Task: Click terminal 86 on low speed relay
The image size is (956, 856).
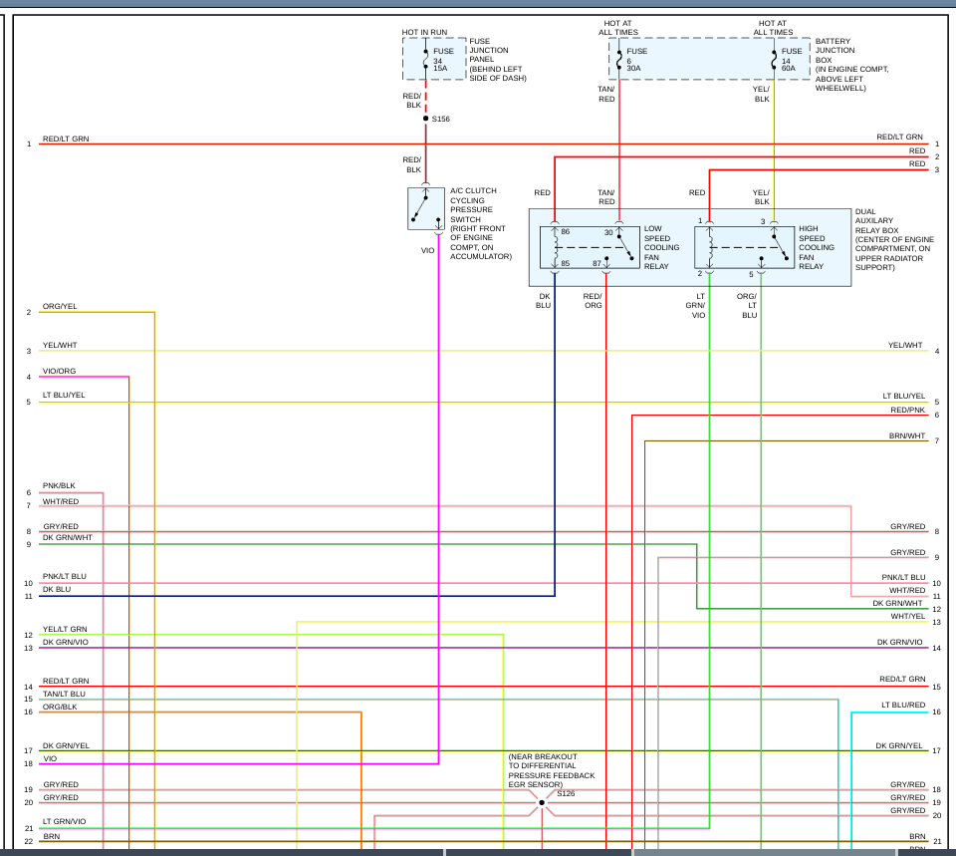Action: pyautogui.click(x=566, y=232)
